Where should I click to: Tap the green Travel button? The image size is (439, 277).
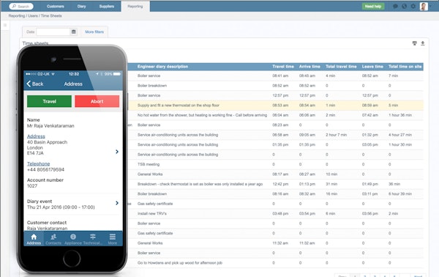49,101
